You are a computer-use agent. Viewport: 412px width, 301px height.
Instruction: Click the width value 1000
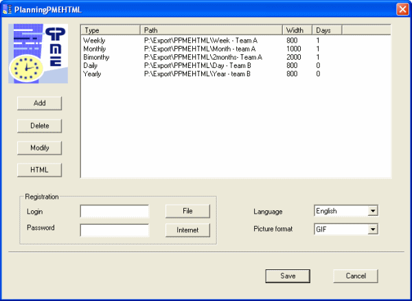(294, 49)
